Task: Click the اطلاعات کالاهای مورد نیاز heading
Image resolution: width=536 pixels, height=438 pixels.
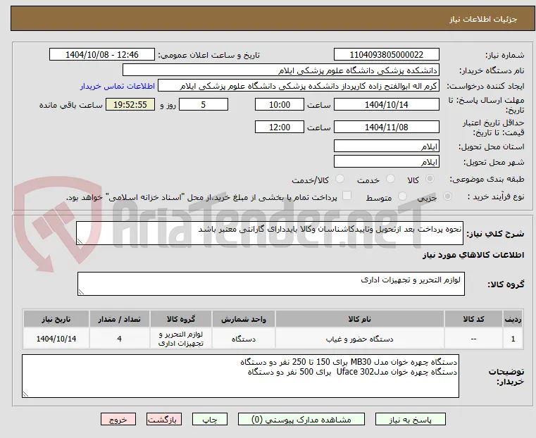Action: [x=473, y=255]
